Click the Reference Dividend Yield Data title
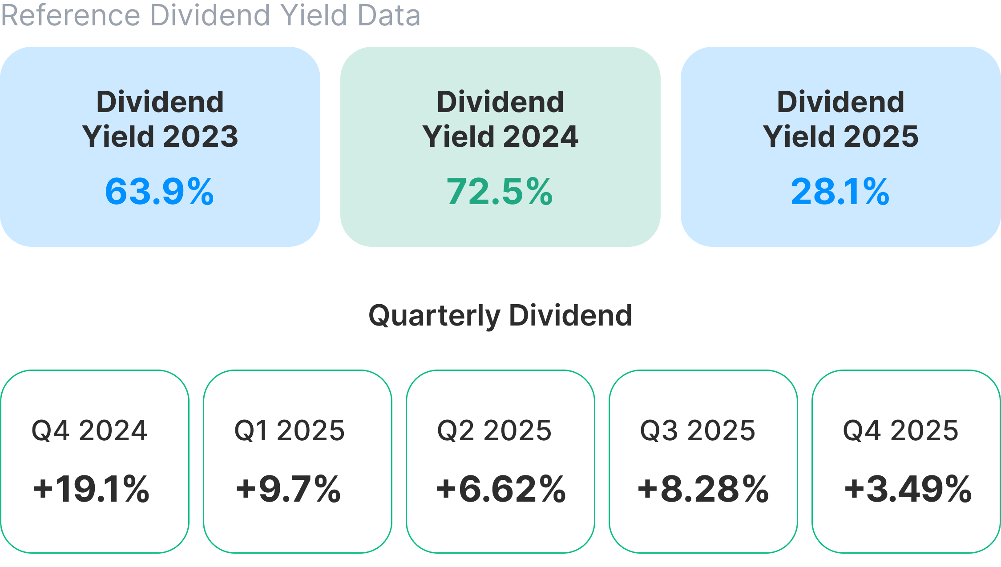The height and width of the screenshot is (567, 1001). pyautogui.click(x=210, y=15)
